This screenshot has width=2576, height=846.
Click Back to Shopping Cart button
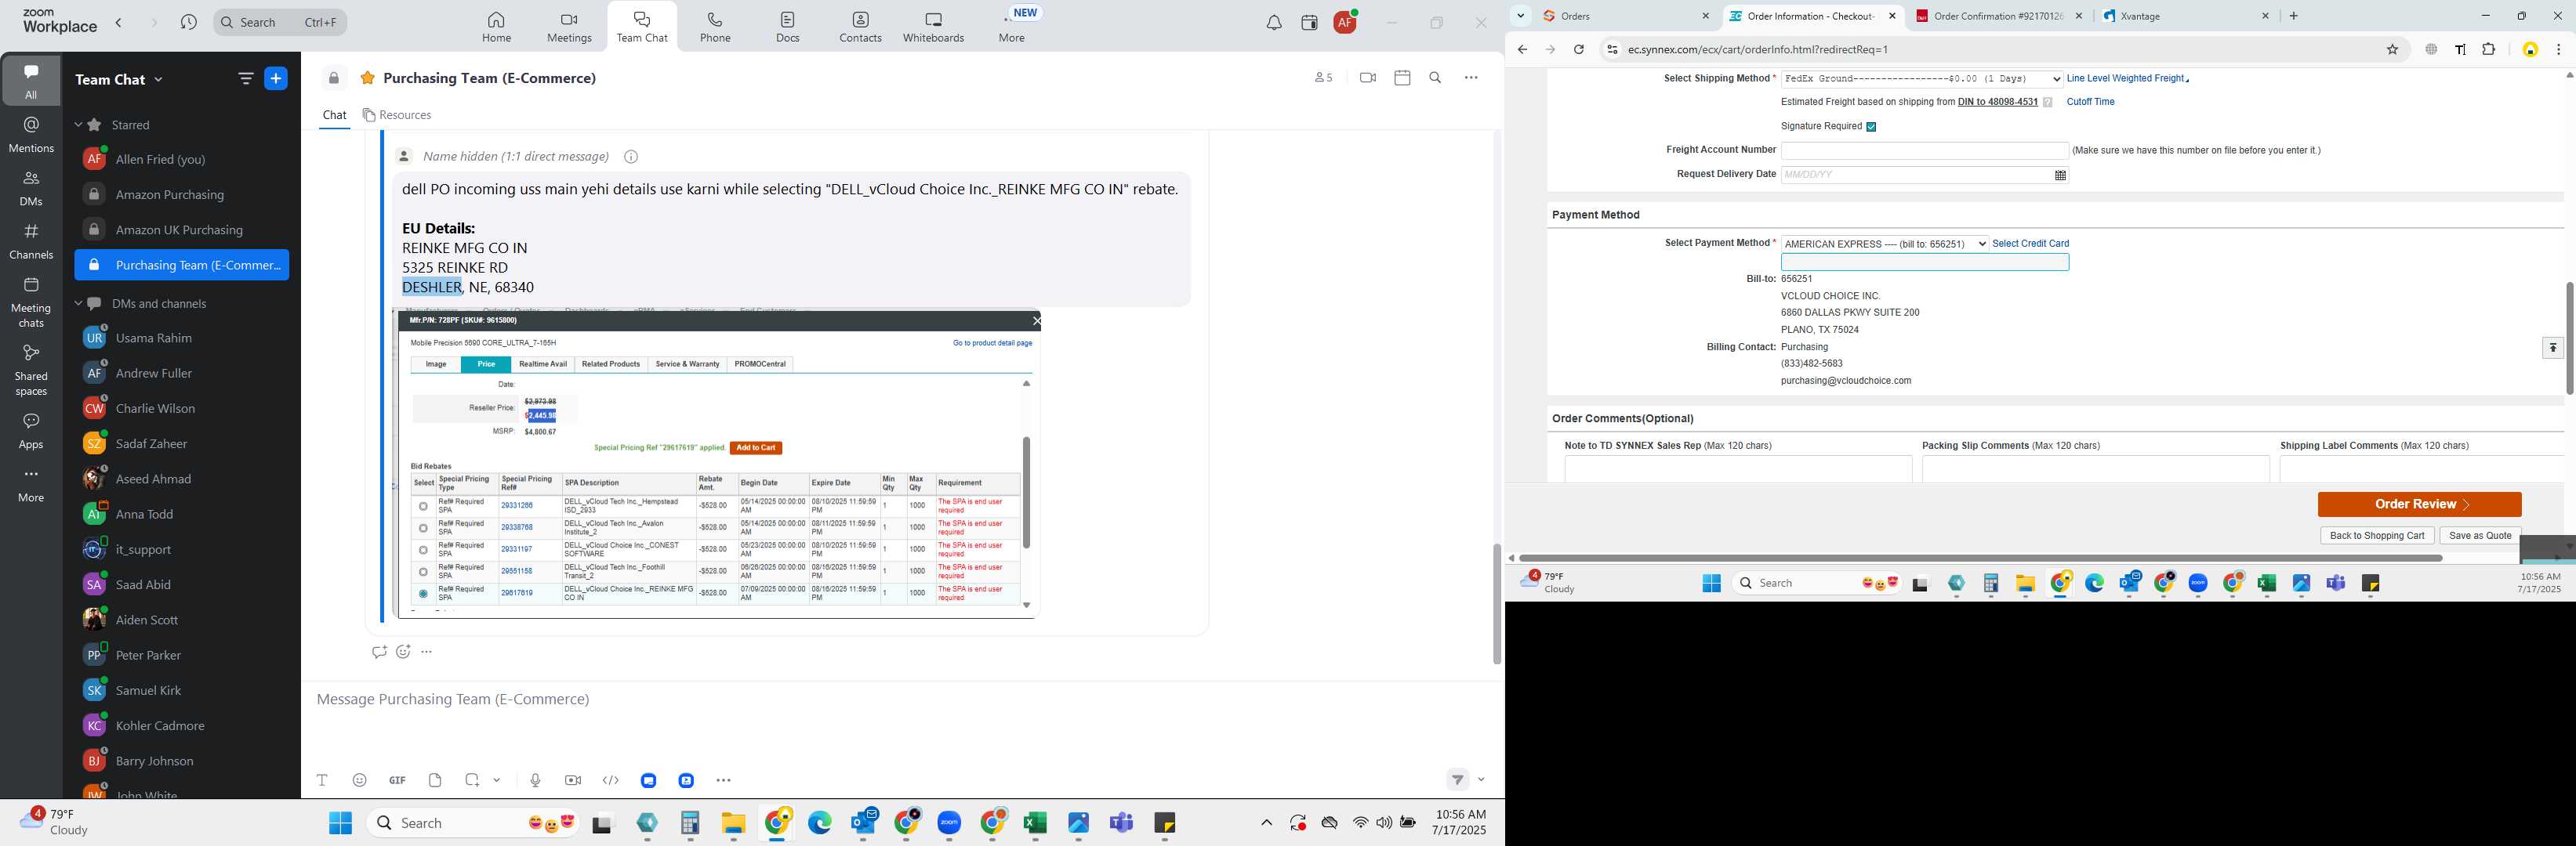[2376, 535]
